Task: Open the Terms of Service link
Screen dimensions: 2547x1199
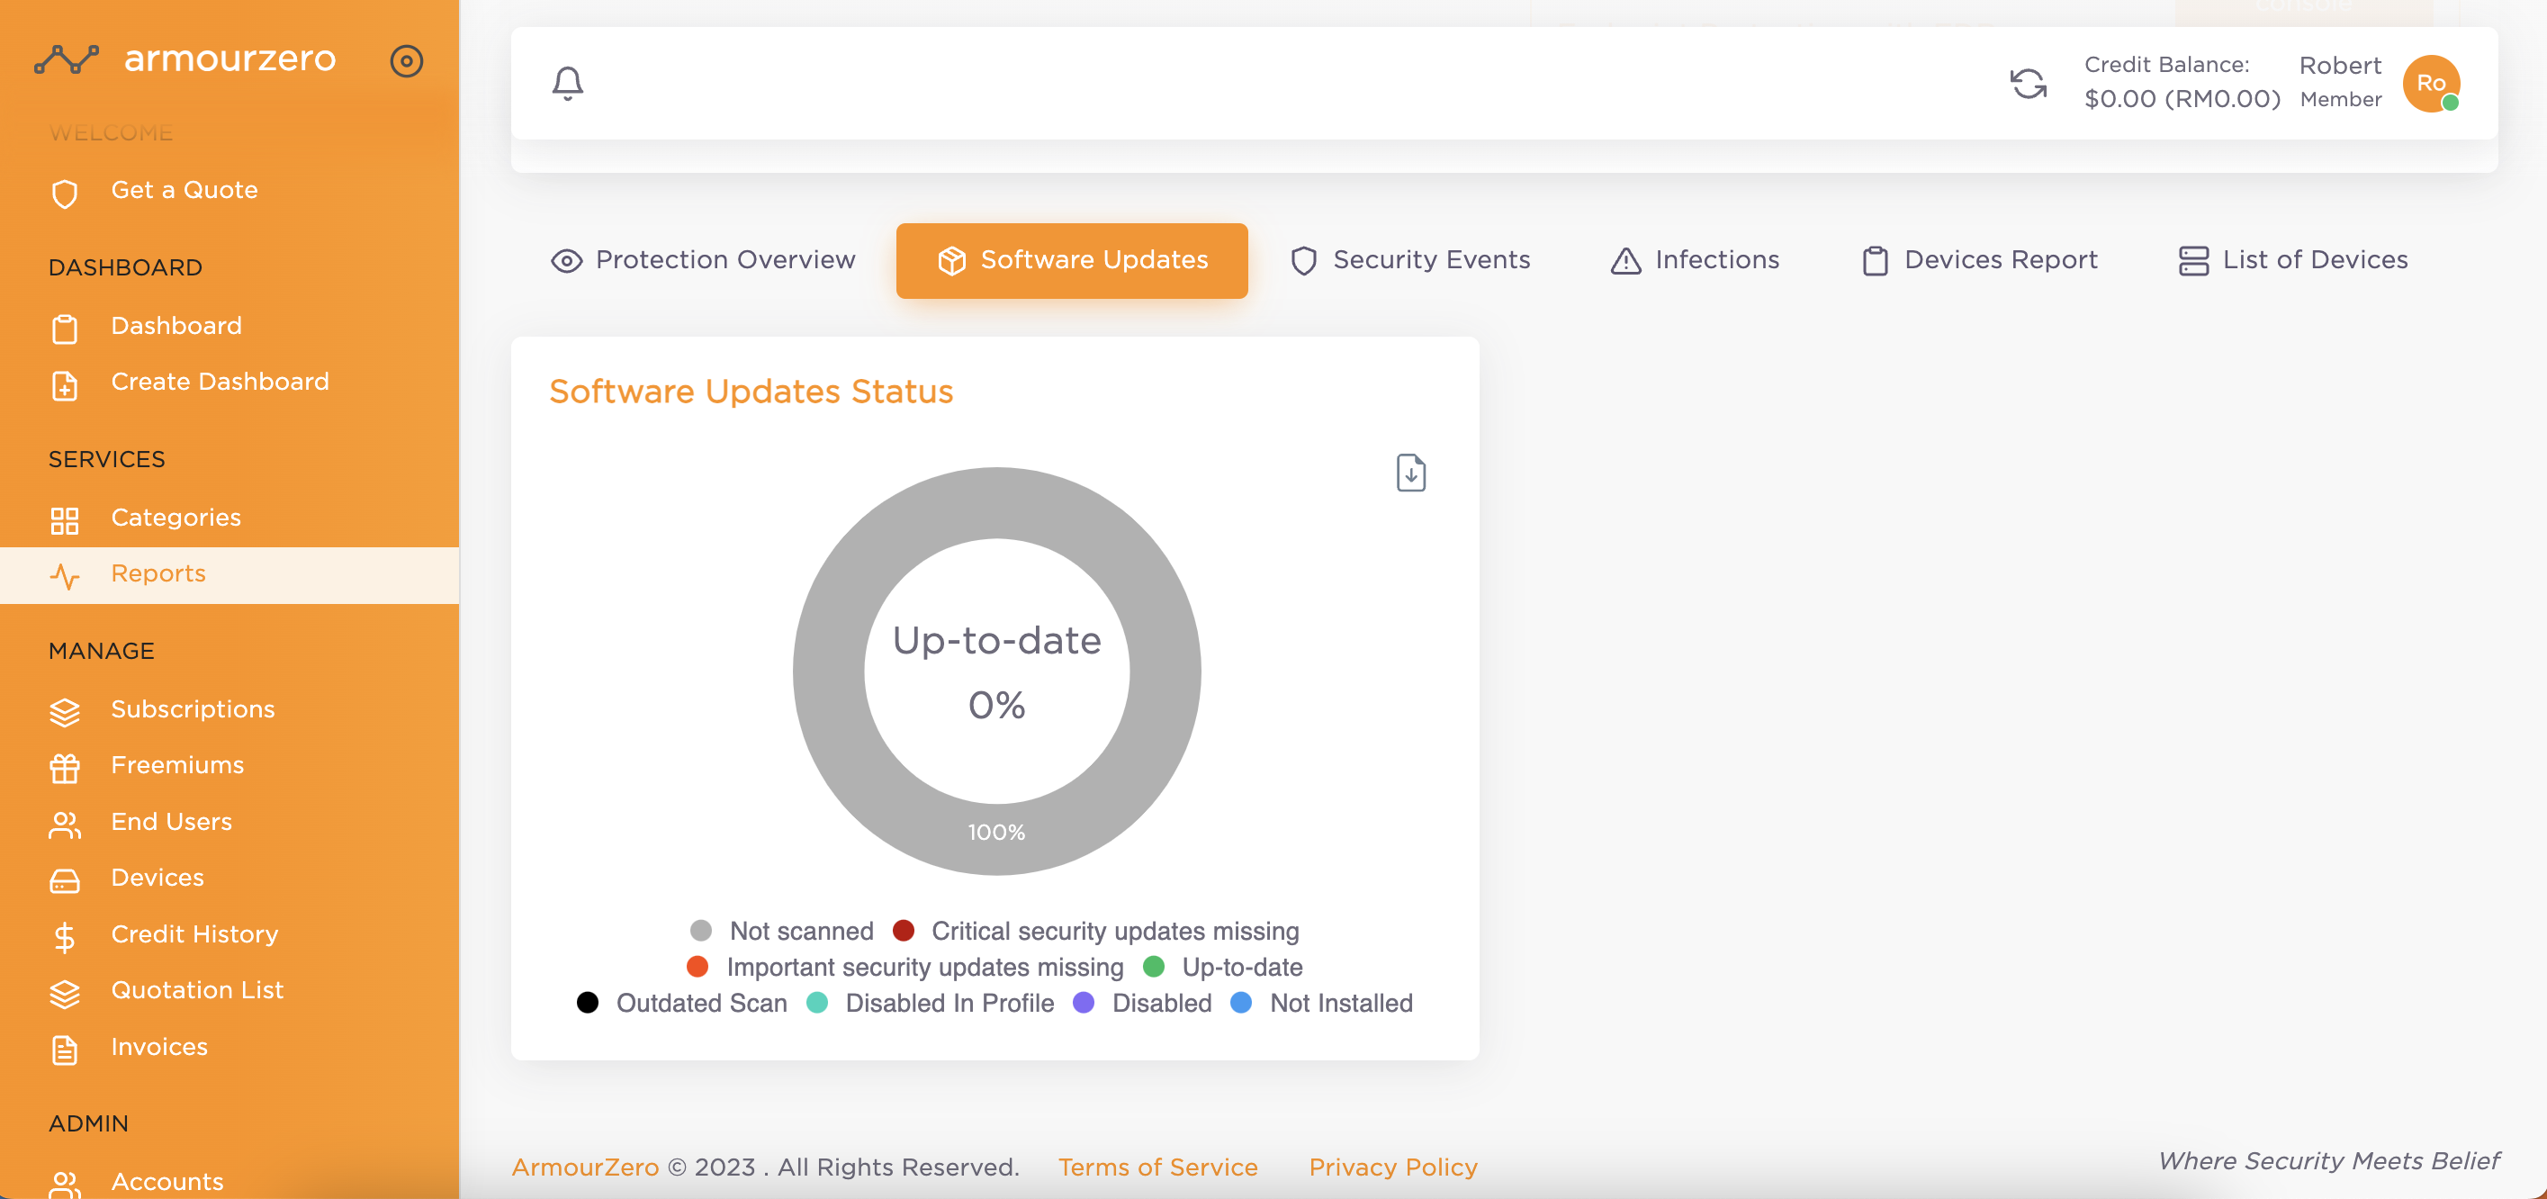Action: (1157, 1167)
